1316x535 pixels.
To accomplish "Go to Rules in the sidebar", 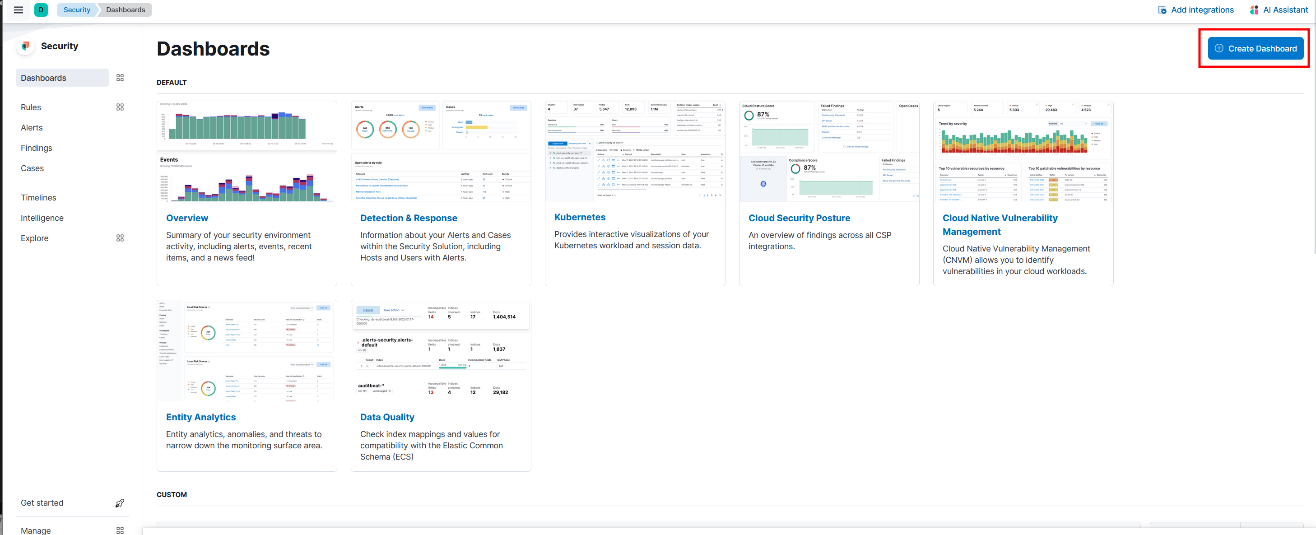I will (31, 107).
